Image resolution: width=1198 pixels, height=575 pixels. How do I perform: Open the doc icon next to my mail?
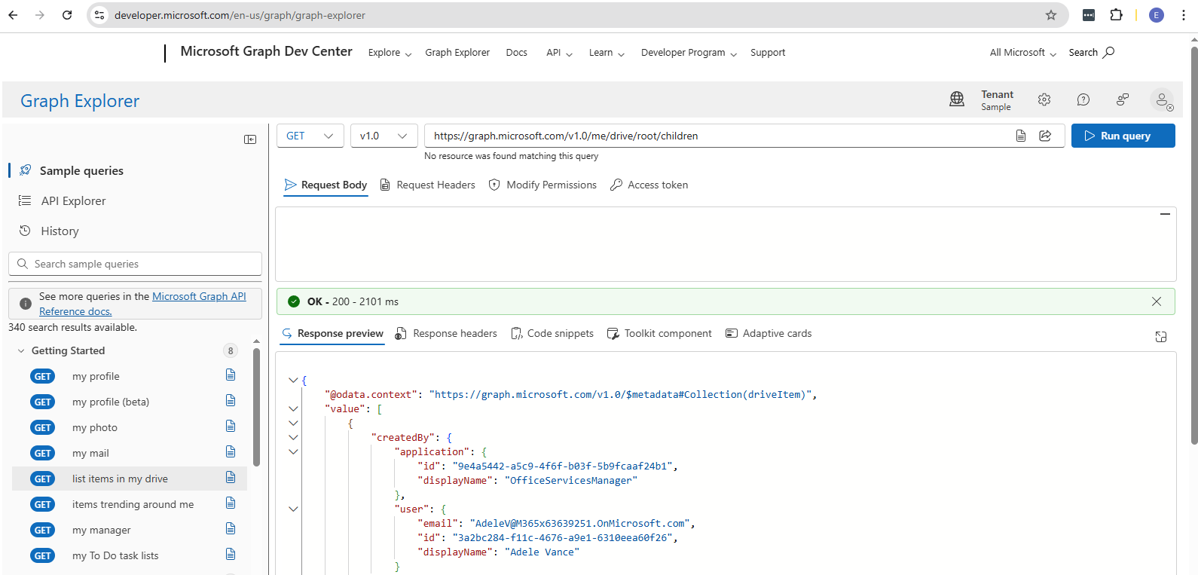pos(231,452)
